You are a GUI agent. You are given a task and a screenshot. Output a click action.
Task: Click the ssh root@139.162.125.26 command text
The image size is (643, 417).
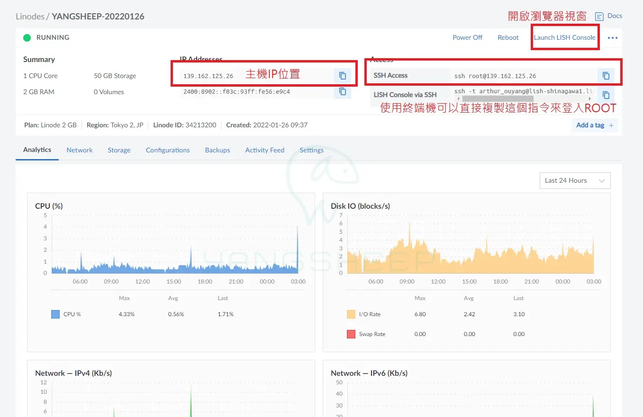[495, 76]
